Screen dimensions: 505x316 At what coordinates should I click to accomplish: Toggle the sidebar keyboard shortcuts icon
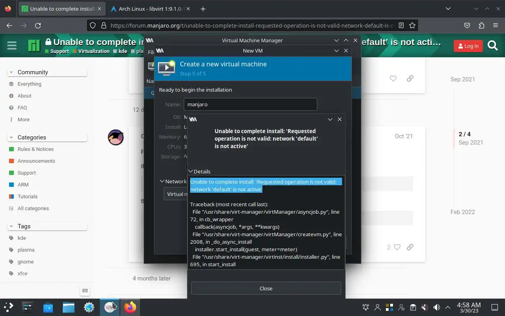coord(84,291)
